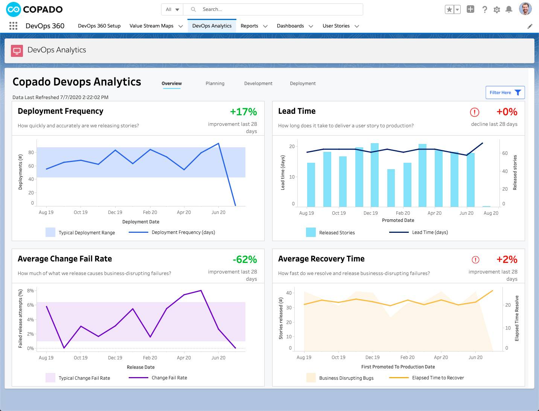Open notifications bell
This screenshot has height=411, width=539.
510,9
